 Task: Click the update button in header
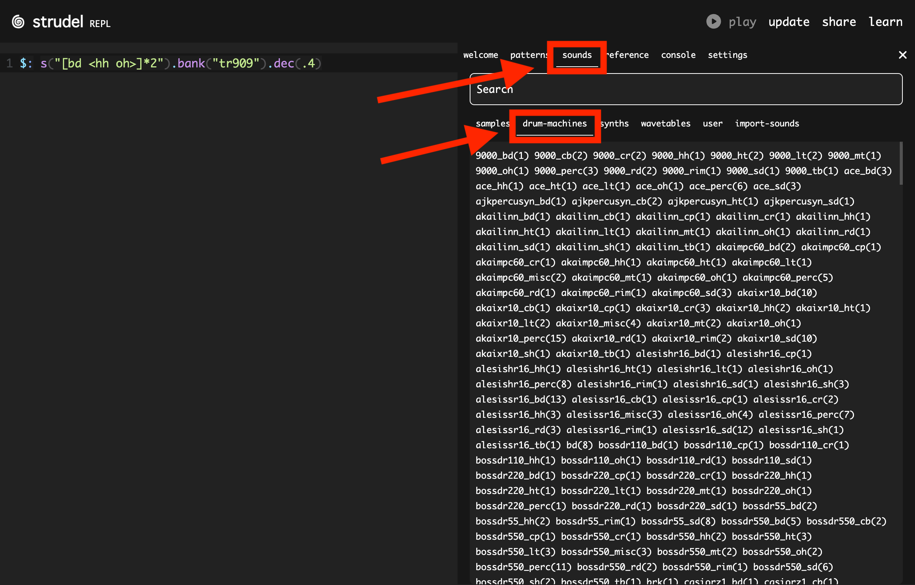click(x=789, y=22)
